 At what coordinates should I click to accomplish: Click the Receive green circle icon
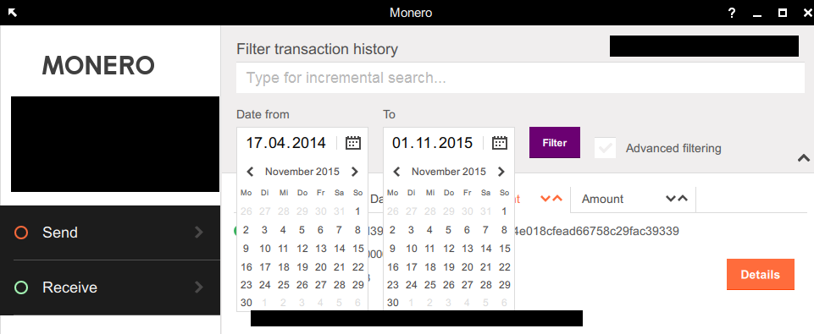click(21, 287)
